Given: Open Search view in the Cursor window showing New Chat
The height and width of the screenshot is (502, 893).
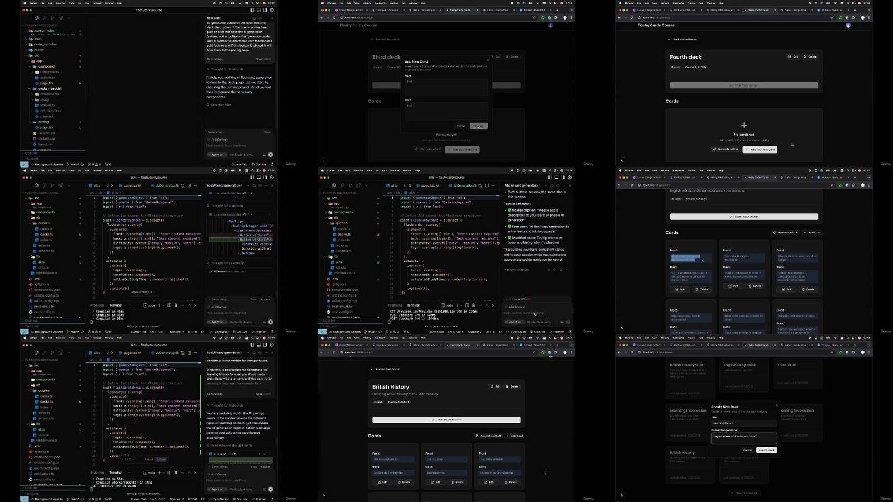Looking at the screenshot, I should pyautogui.click(x=45, y=18).
